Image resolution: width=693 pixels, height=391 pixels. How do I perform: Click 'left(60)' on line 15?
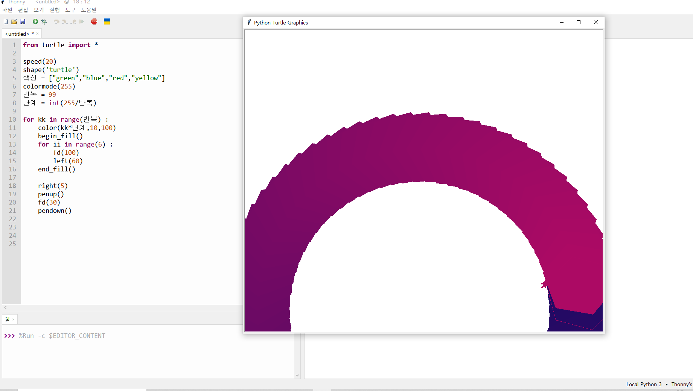(68, 161)
